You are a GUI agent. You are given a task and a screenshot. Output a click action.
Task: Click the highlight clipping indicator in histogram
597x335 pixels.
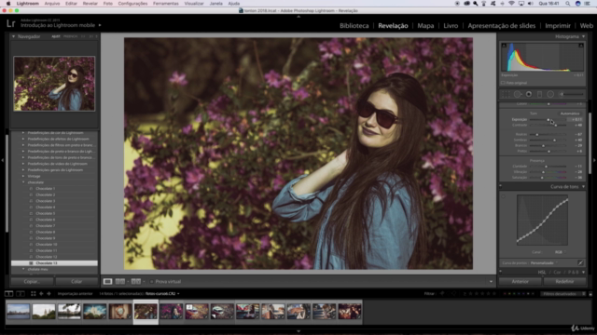[x=581, y=46]
